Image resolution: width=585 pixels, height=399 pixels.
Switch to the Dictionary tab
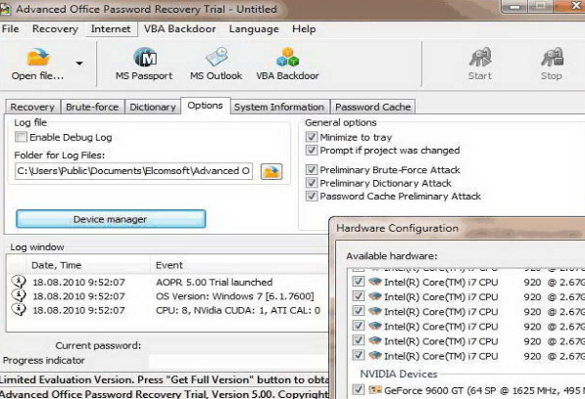point(153,108)
